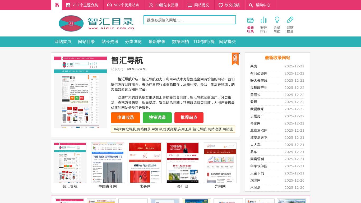
Task: Open the TOP排行榜 menu item
Action: coord(204,41)
